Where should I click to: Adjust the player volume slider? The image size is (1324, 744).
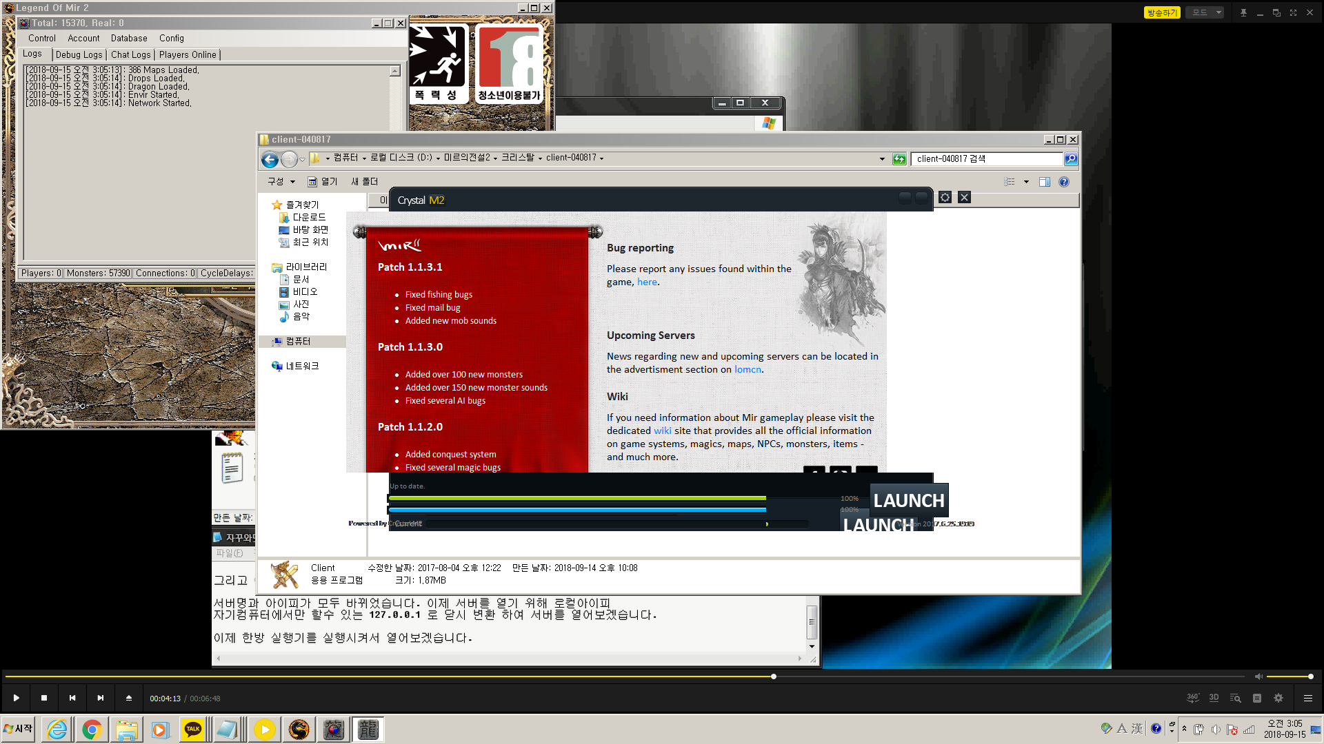coord(1288,676)
